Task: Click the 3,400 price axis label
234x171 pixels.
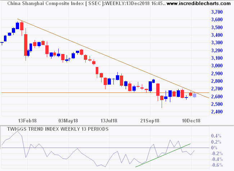Action: pyautogui.click(x=217, y=35)
